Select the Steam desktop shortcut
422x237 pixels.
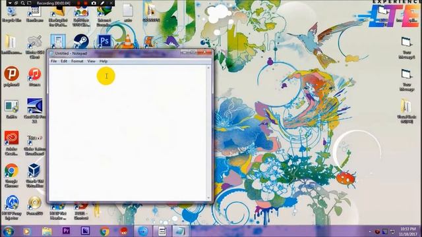[x=81, y=41]
